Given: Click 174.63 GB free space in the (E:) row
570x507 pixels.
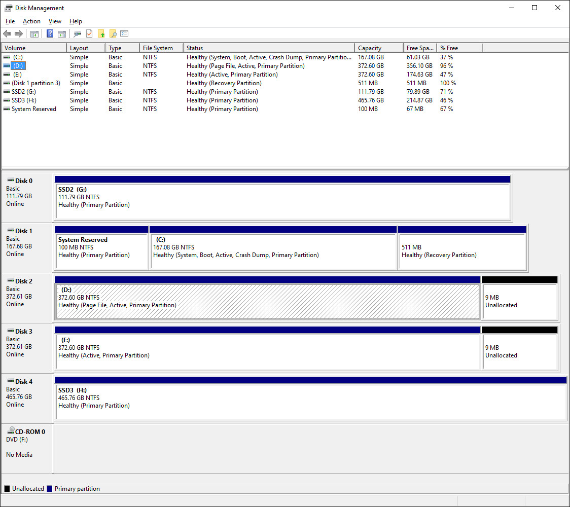Looking at the screenshot, I should (x=419, y=75).
